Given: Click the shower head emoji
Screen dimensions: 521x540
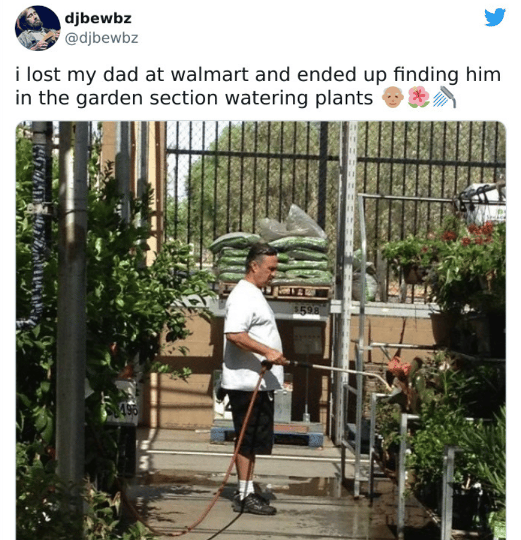Looking at the screenshot, I should [x=444, y=97].
